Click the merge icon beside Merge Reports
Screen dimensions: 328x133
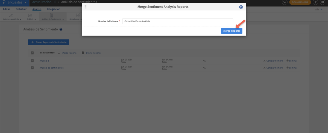coord(59,53)
